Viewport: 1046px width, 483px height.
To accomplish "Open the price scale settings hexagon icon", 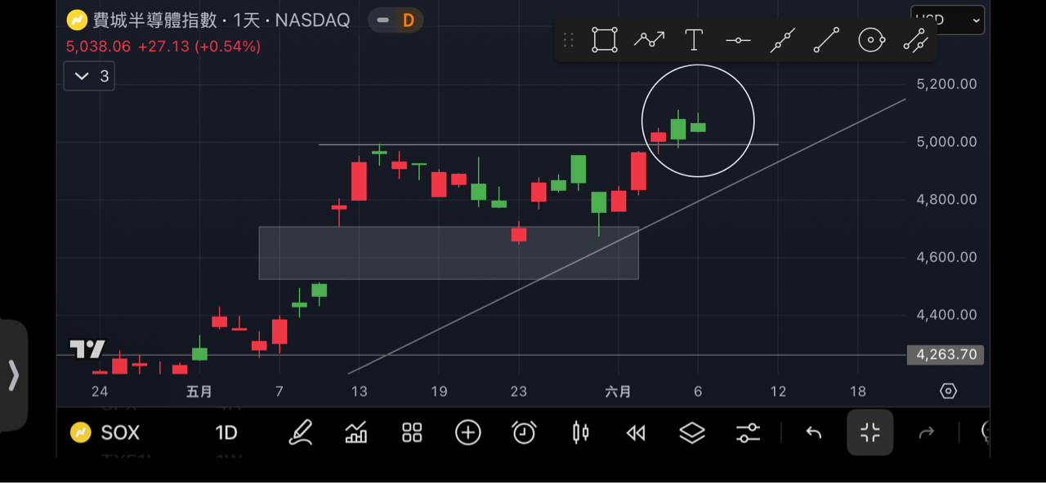I will (x=948, y=391).
